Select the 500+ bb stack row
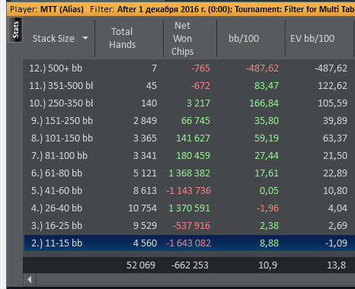The height and width of the screenshot is (289, 355). [190, 68]
